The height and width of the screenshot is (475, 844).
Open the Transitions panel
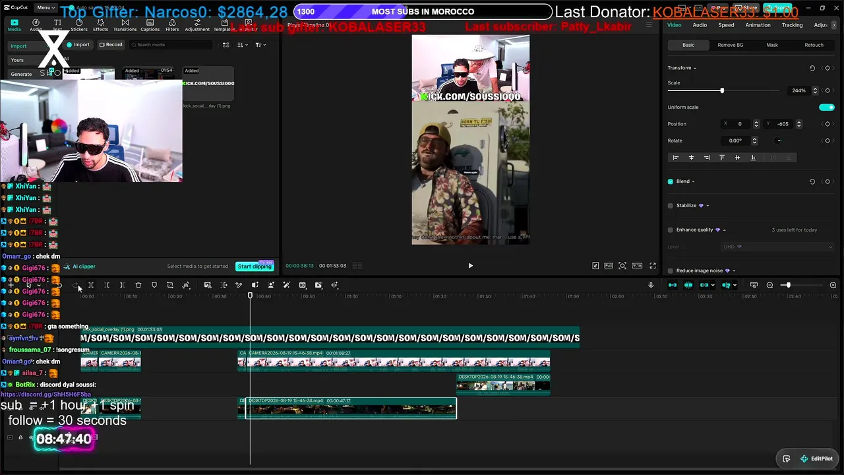coord(125,26)
